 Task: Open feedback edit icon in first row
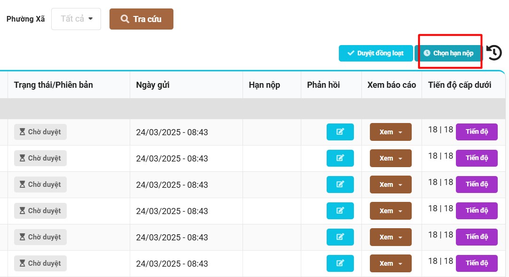tap(340, 132)
